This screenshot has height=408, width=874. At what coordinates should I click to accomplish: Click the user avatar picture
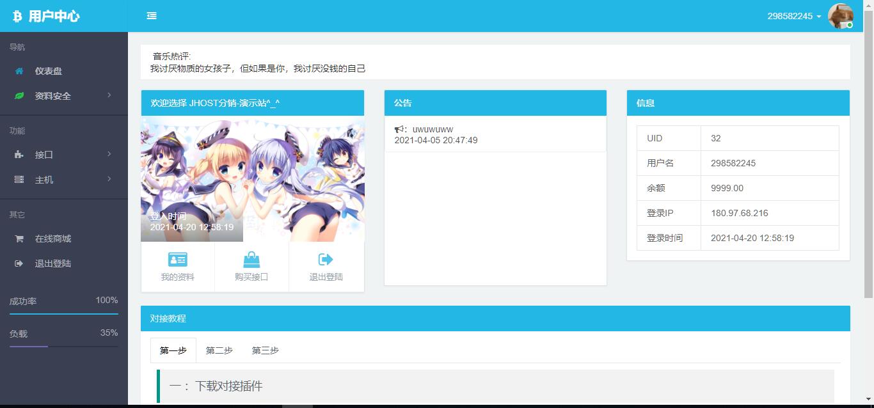[841, 16]
